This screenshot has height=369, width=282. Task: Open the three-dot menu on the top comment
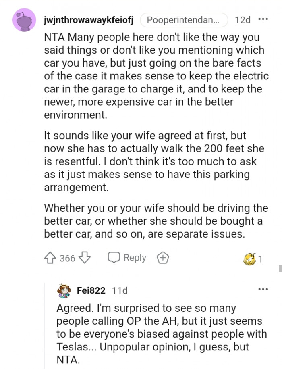264,19
